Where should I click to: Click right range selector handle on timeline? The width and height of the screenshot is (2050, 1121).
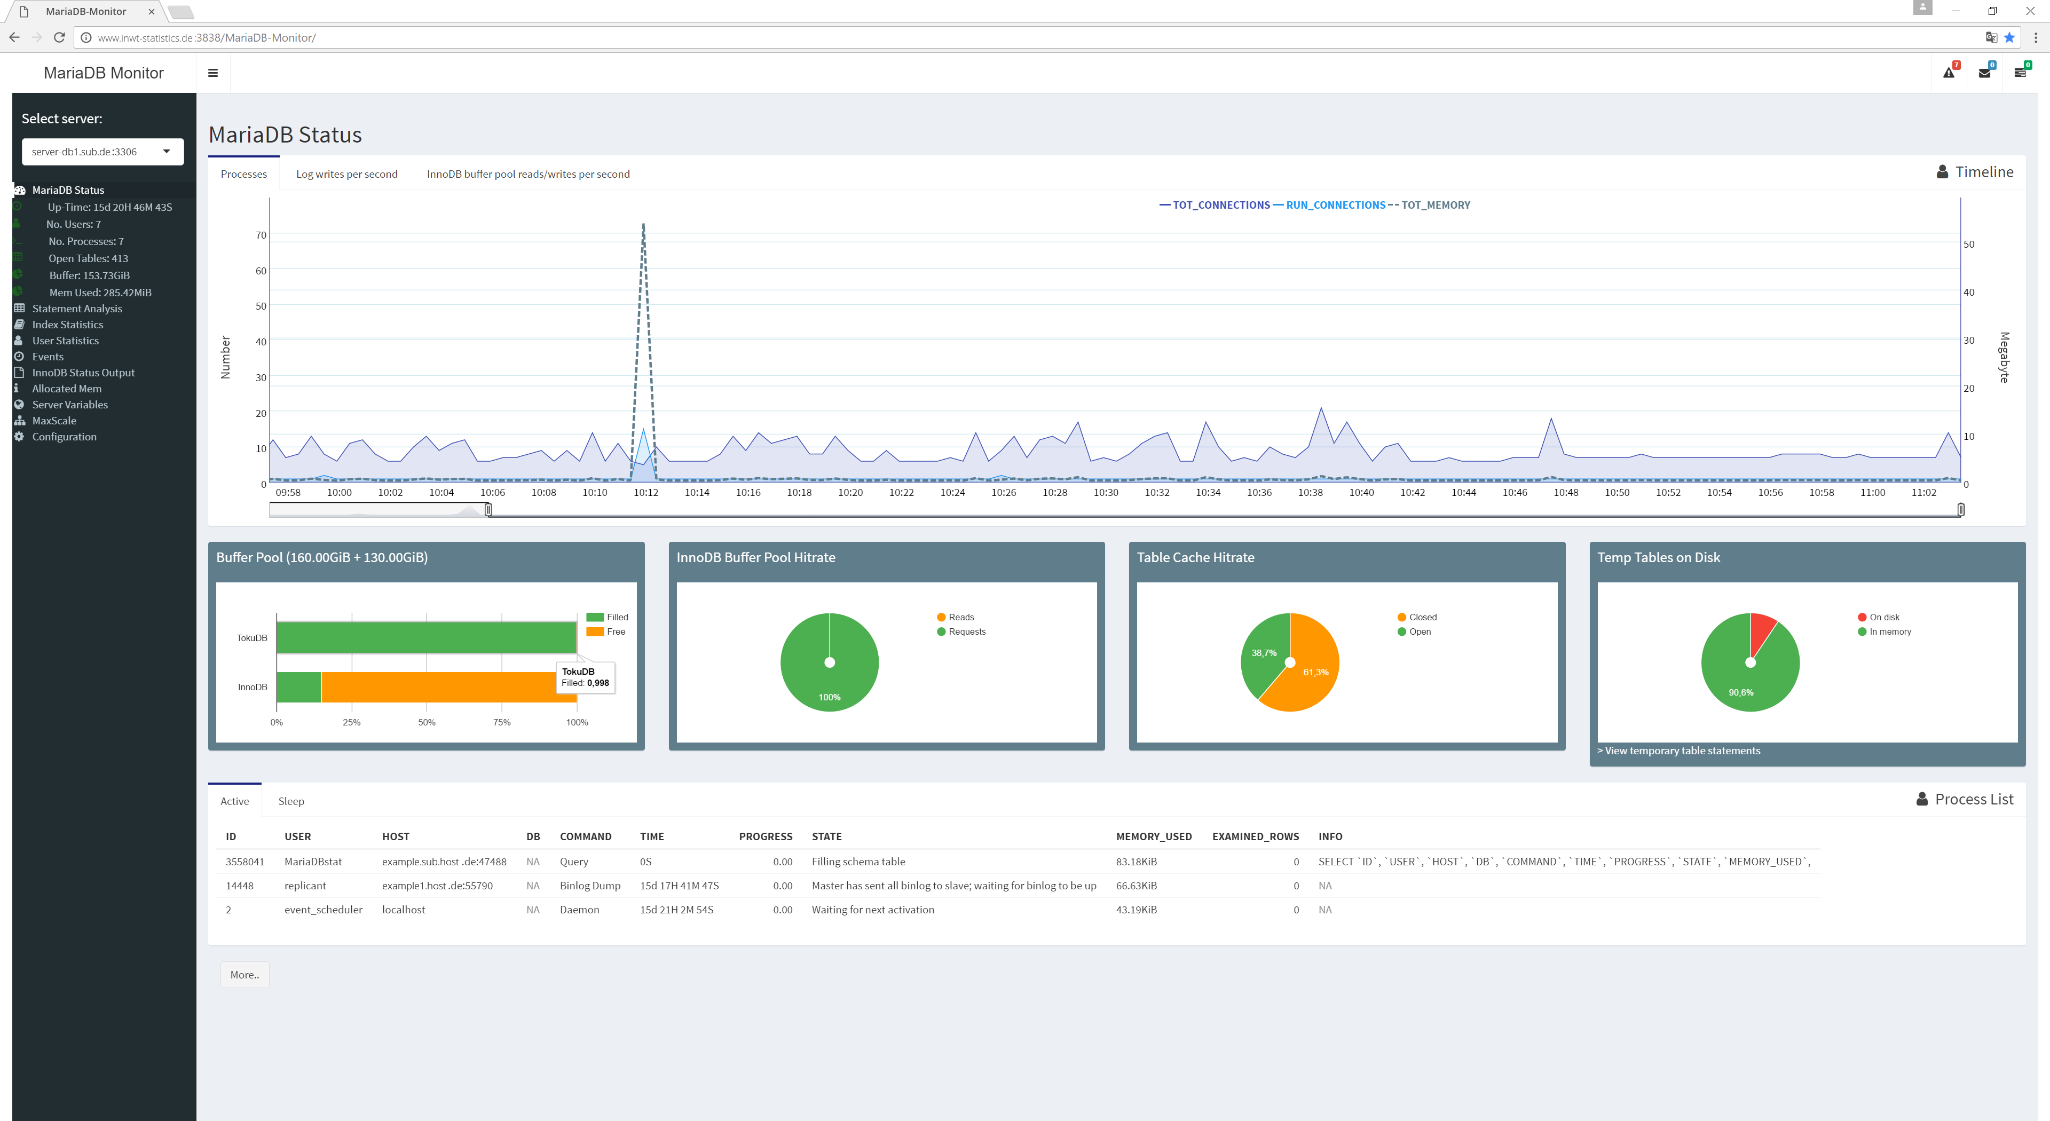pos(1960,509)
